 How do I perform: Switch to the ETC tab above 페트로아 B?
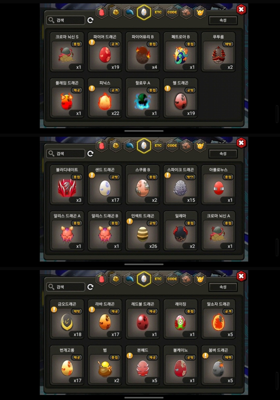158,12
